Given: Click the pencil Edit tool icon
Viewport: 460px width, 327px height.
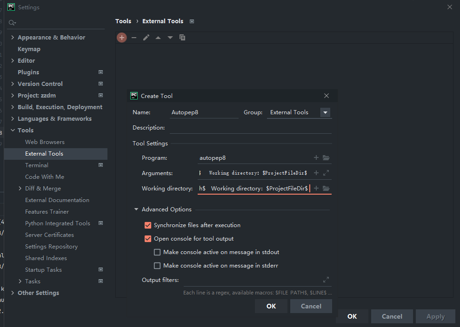Looking at the screenshot, I should click(x=146, y=38).
